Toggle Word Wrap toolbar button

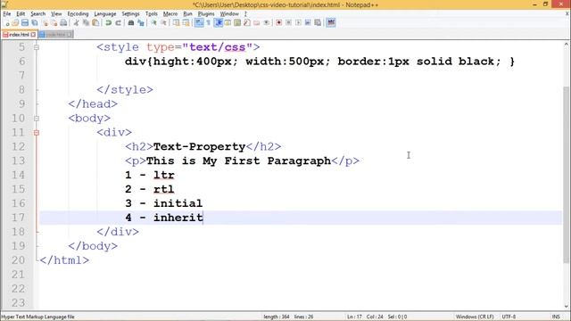tap(199, 22)
